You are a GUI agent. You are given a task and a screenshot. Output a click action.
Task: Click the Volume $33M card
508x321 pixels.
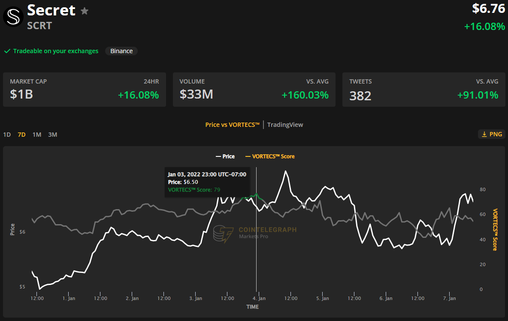[x=254, y=90]
